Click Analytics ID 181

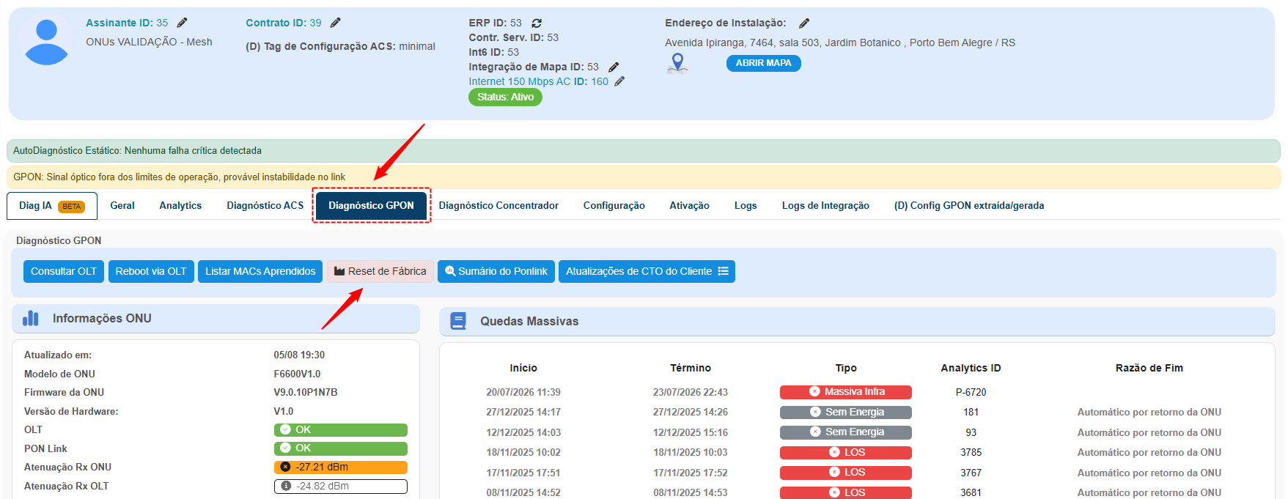pos(971,413)
